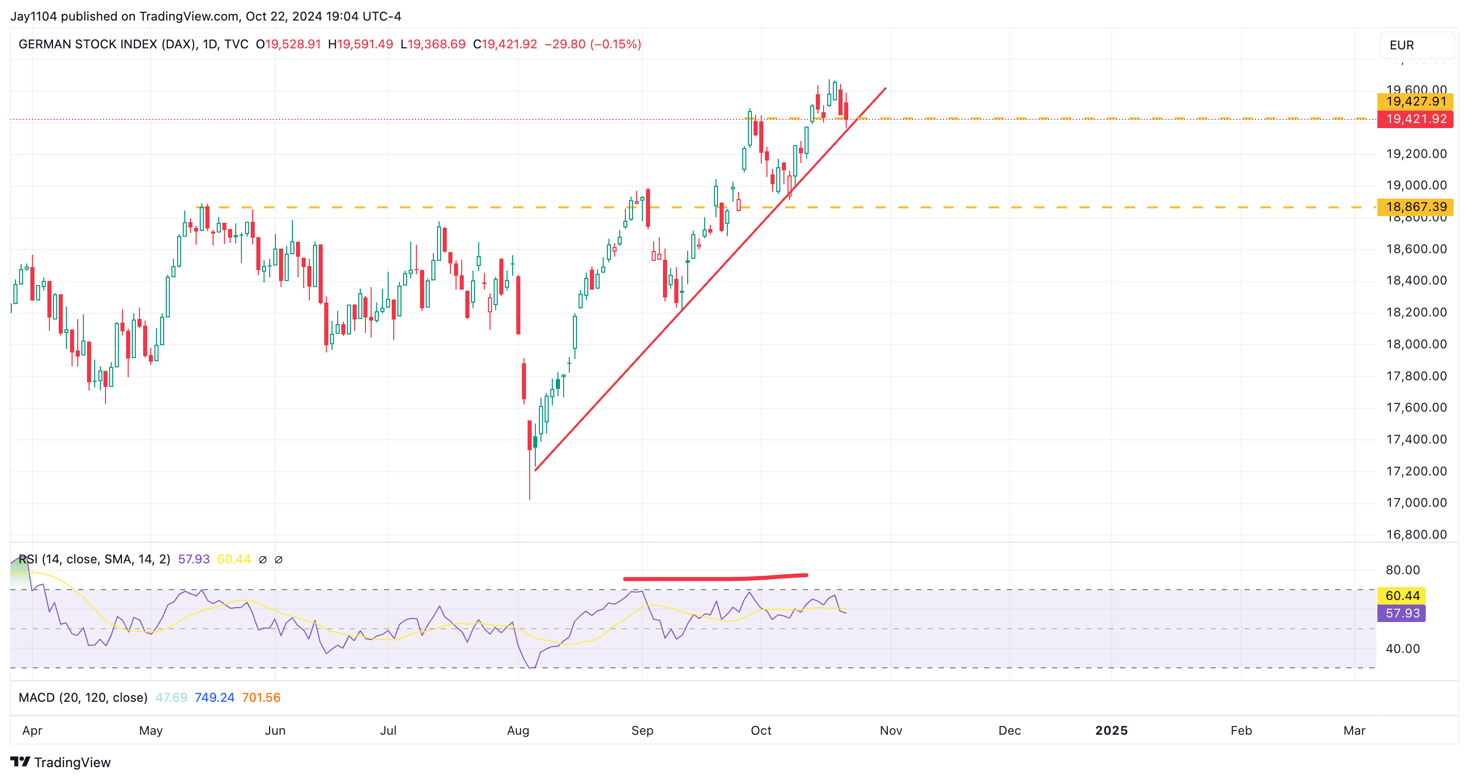Select the yellow 19,427.91 price label
Viewport: 1469px width, 780px height.
pos(1415,101)
